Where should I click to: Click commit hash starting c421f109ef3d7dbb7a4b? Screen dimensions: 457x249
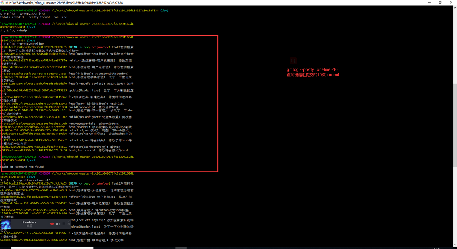[34, 140]
